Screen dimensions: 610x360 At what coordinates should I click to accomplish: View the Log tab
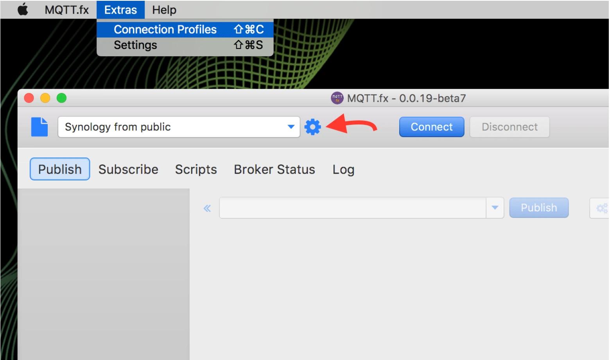[343, 169]
